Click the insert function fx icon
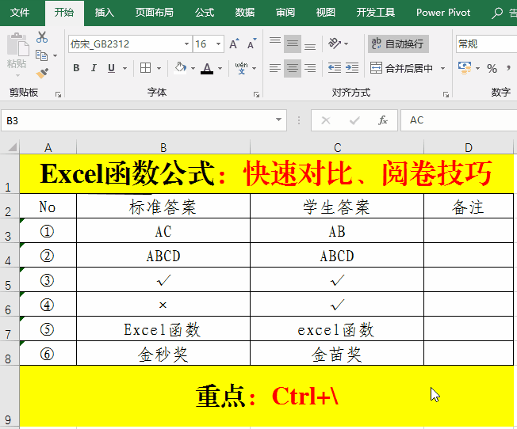517x429 pixels. (383, 120)
